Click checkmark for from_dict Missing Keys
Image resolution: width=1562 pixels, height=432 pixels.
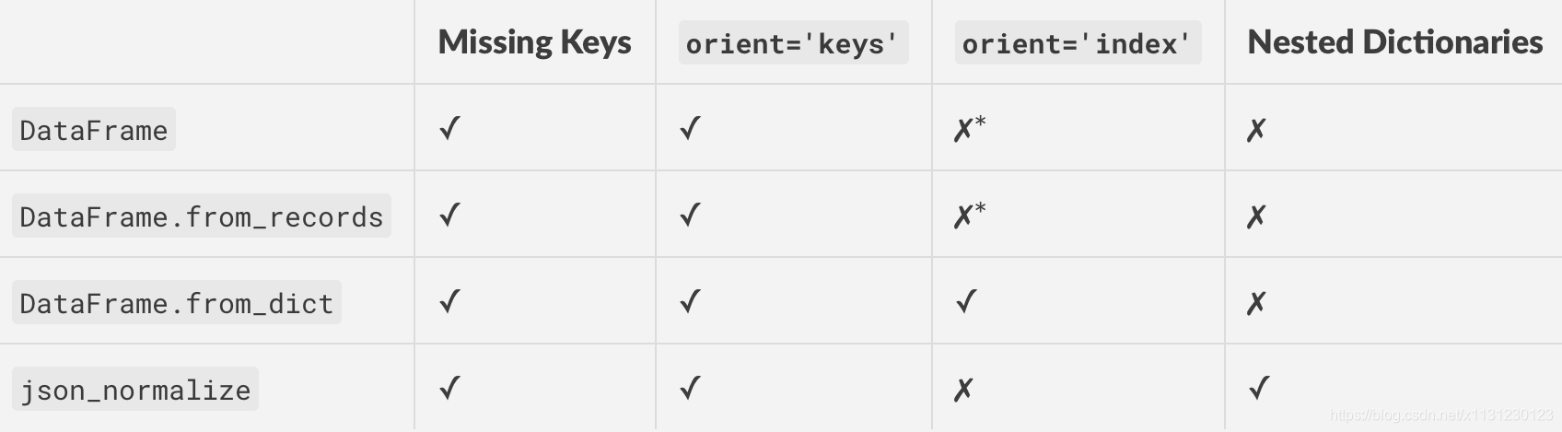tap(449, 302)
